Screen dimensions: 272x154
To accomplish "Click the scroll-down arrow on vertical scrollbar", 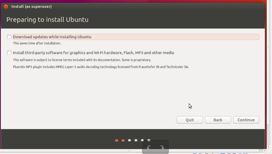I will pos(268,147).
